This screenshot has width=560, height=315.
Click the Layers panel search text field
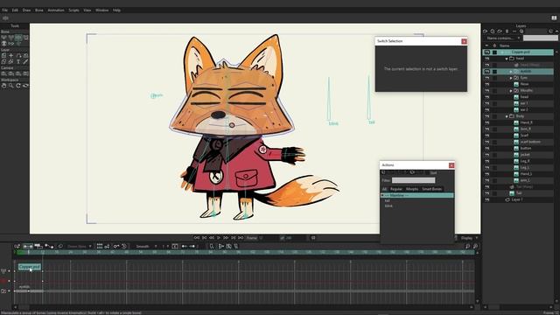pyautogui.click(x=541, y=38)
